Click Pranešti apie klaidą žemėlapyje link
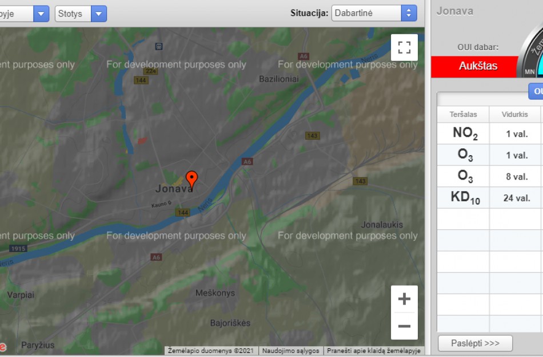543x357 pixels. 373,351
